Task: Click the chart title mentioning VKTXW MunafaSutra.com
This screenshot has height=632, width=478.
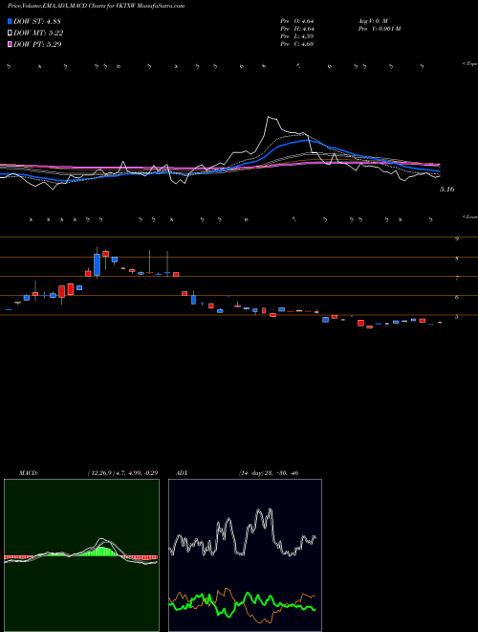Action: tap(97, 6)
